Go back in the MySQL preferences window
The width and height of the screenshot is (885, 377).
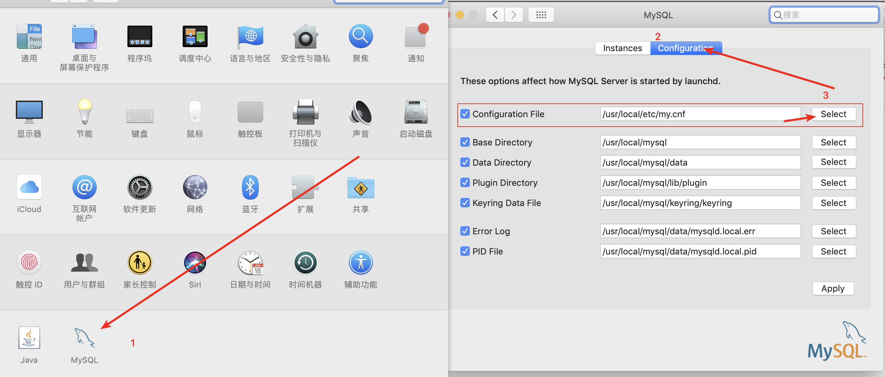pos(495,15)
